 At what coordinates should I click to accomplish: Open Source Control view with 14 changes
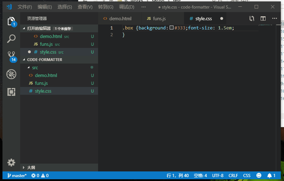click(x=11, y=56)
